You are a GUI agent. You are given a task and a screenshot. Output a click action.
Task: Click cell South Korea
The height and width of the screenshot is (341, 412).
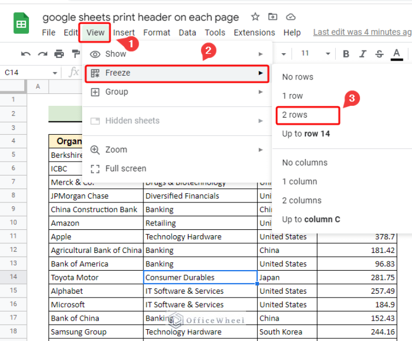pos(287,332)
